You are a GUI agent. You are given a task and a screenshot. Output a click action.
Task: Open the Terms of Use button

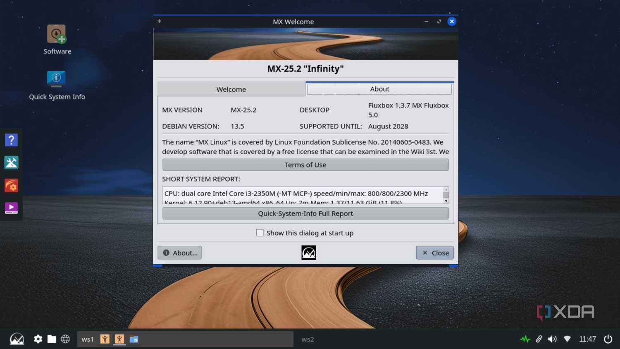coord(305,165)
